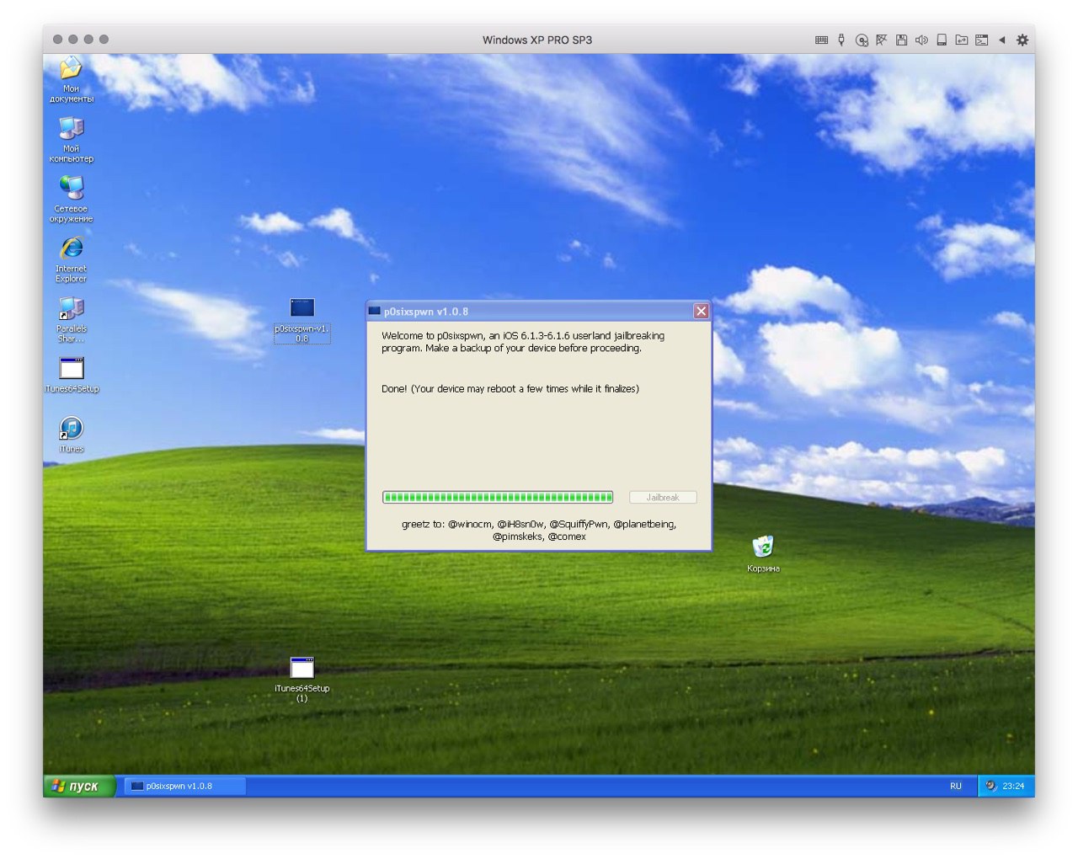The height and width of the screenshot is (859, 1078).
Task: Open the CD/DVD drive icon in title bar
Action: point(862,40)
